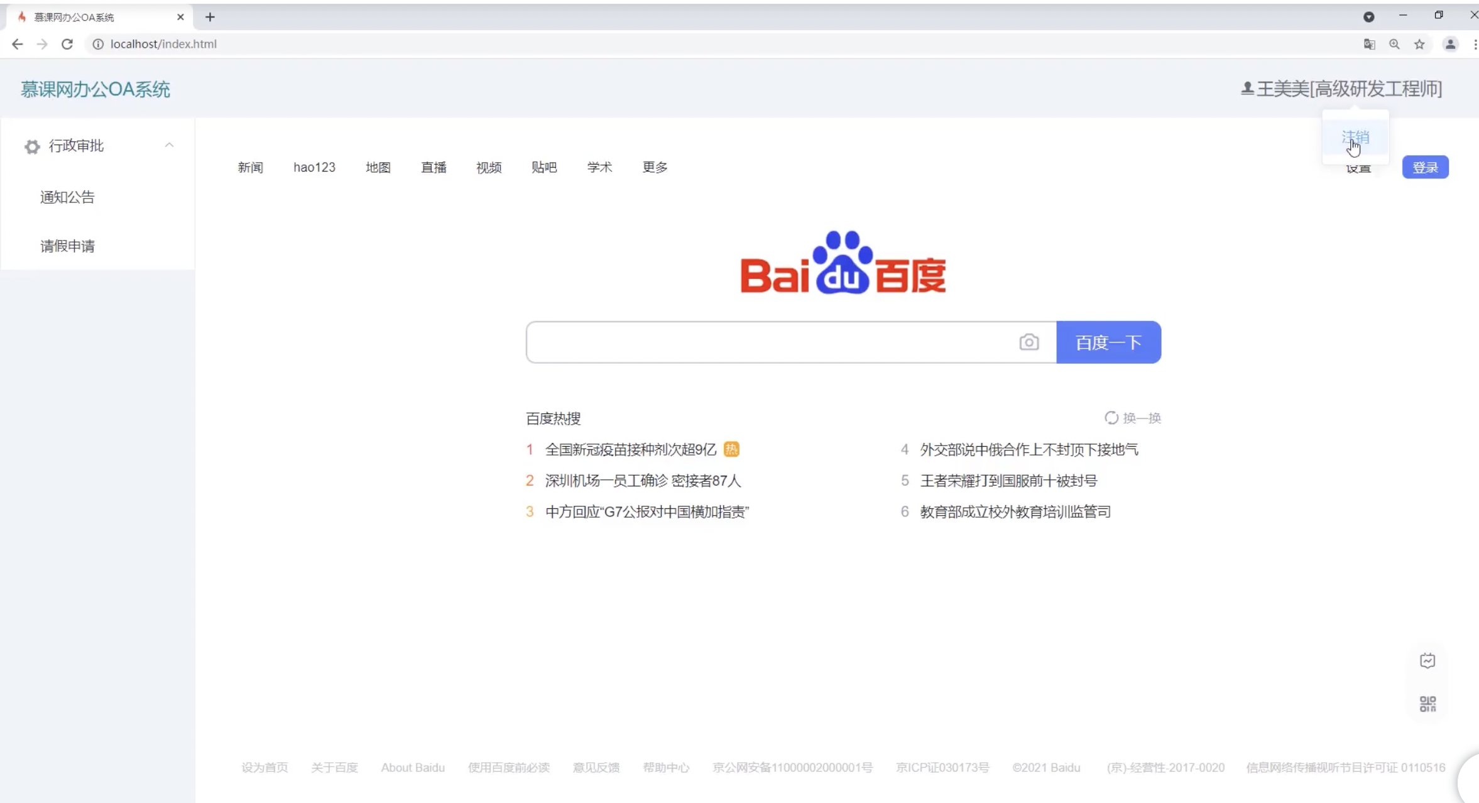Select 注销 from the user menu
This screenshot has height=803, width=1479.
click(x=1355, y=137)
